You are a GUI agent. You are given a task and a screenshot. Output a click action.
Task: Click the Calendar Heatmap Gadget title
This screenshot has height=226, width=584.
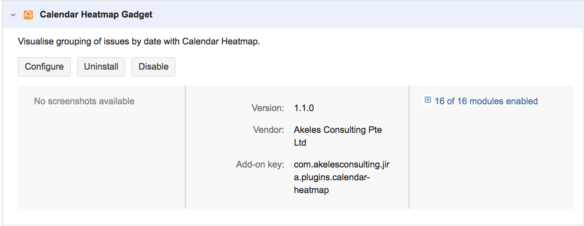pyautogui.click(x=96, y=15)
